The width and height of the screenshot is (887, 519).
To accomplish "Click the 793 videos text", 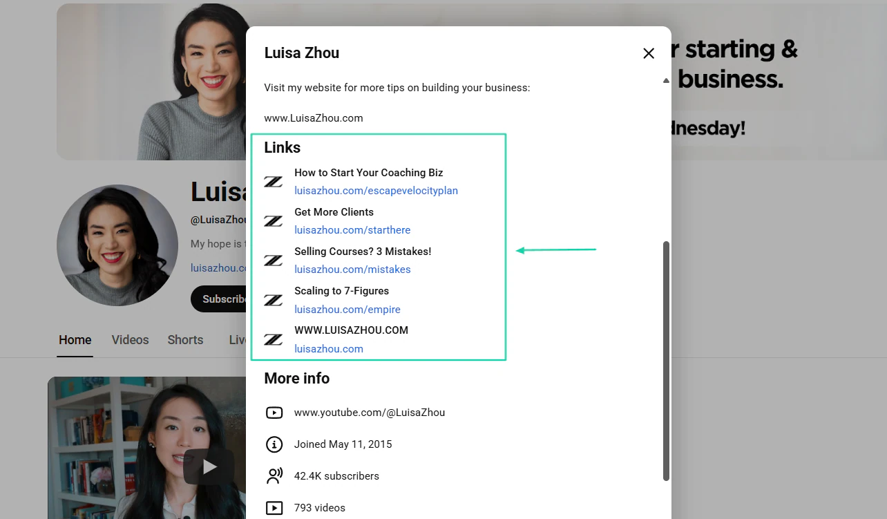I will [x=320, y=508].
